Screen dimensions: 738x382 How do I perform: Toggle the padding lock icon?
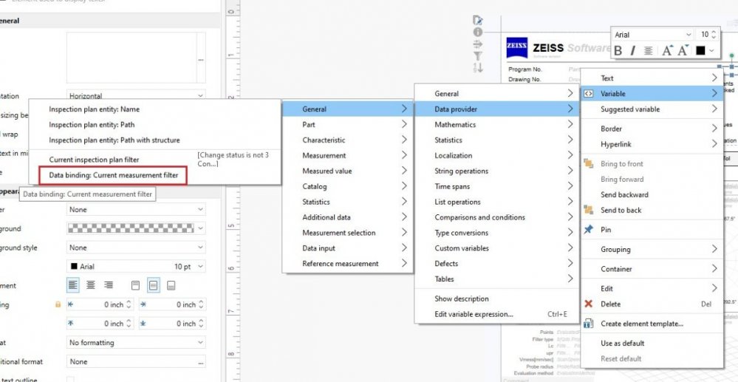tap(58, 304)
